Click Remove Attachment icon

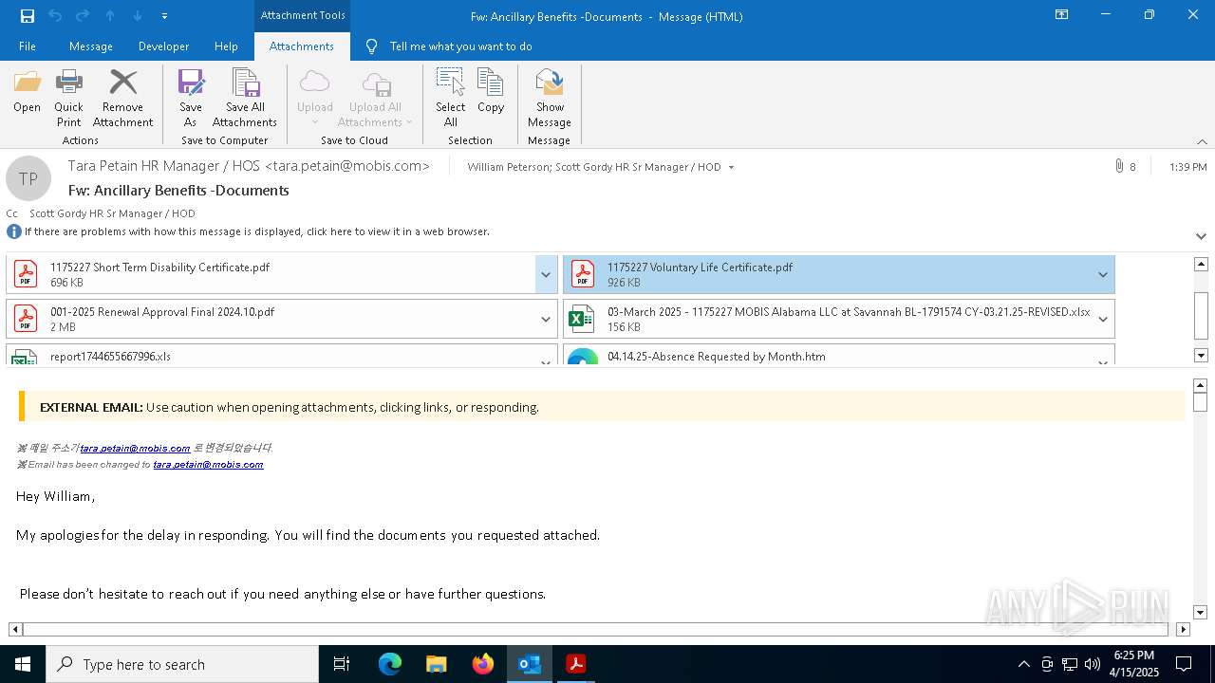[122, 98]
